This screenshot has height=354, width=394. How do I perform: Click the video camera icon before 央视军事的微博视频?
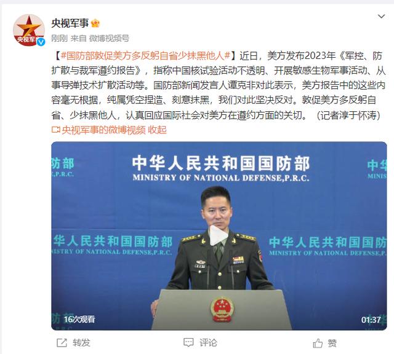coord(56,130)
